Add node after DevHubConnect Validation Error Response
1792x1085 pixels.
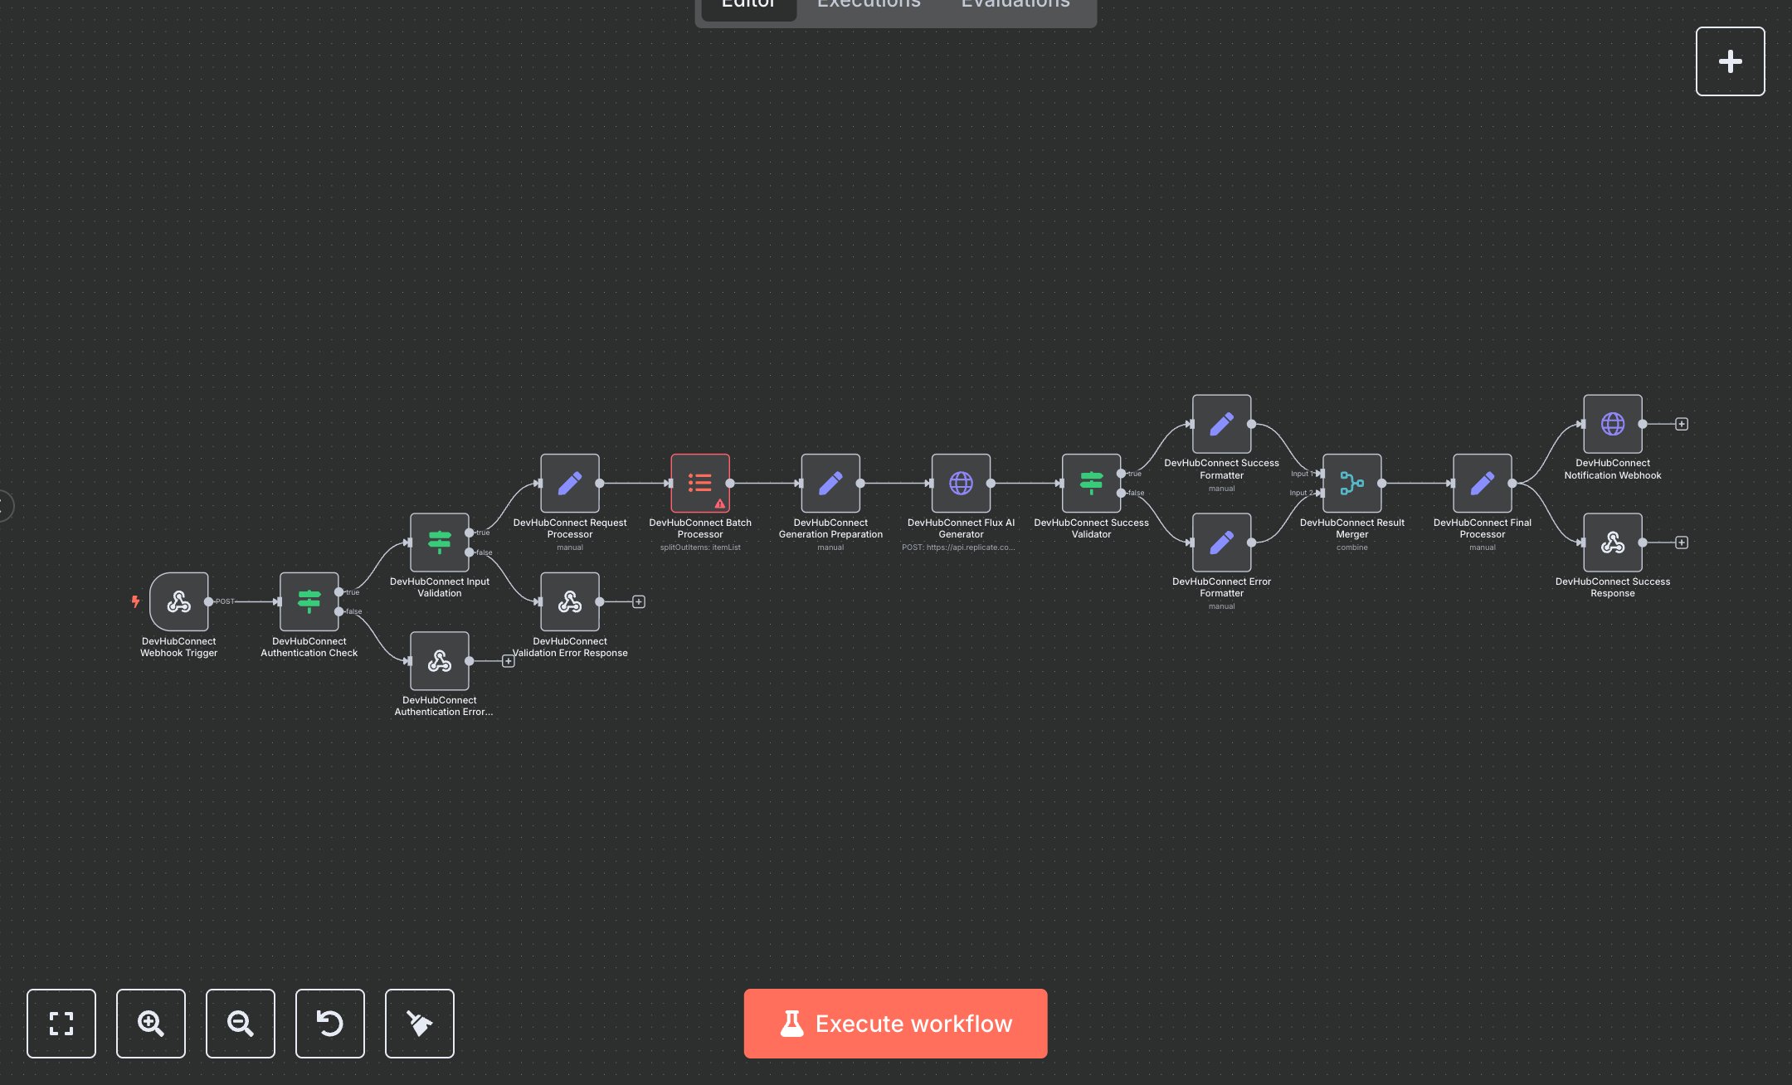coord(638,601)
